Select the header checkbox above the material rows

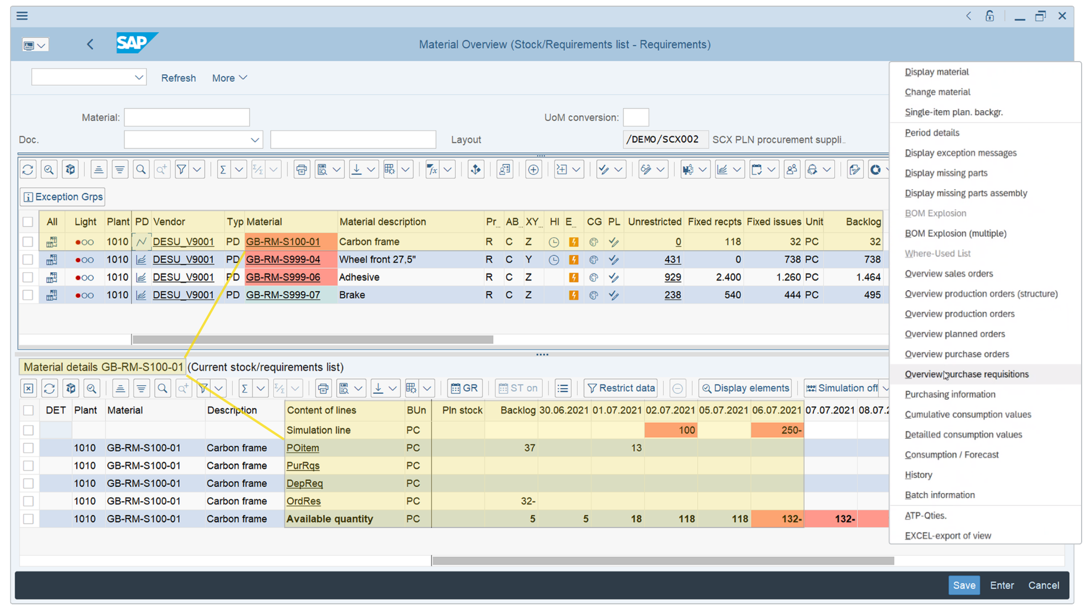point(28,221)
